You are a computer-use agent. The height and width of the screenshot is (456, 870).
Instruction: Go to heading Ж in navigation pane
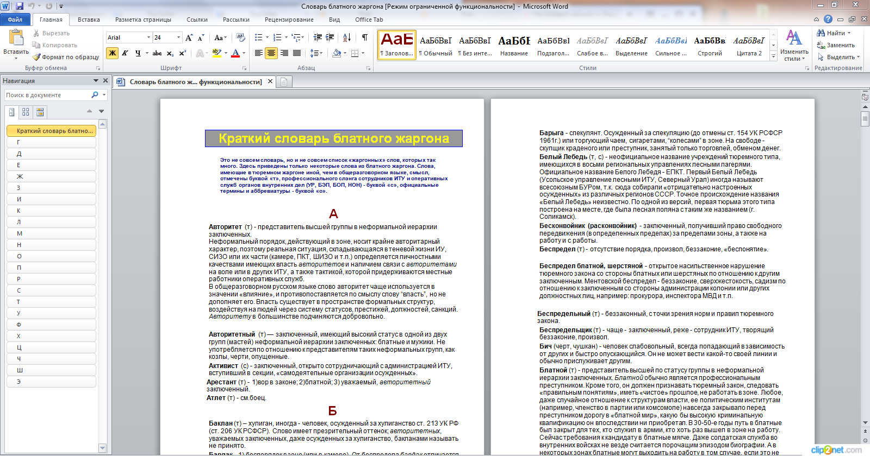(x=52, y=176)
